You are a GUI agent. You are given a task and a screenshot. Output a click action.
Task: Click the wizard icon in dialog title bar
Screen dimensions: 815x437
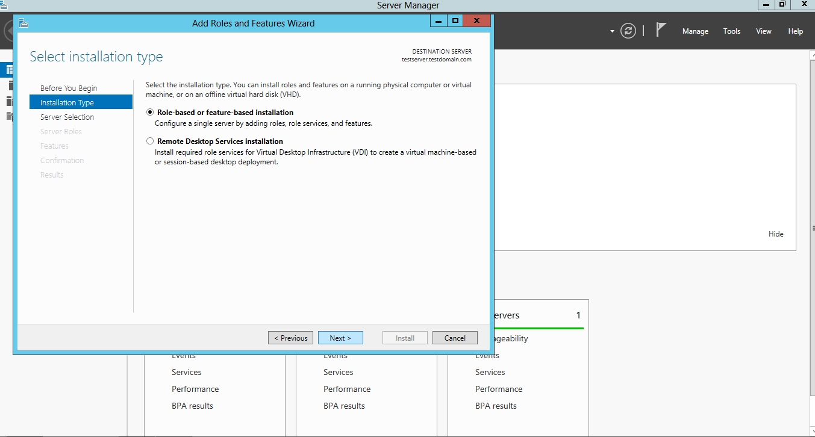(x=23, y=23)
